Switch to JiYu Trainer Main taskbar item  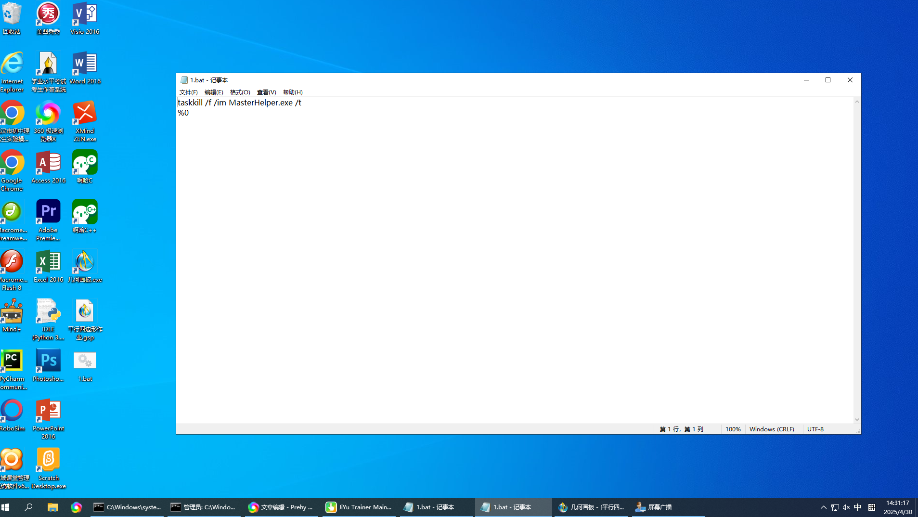pos(359,507)
